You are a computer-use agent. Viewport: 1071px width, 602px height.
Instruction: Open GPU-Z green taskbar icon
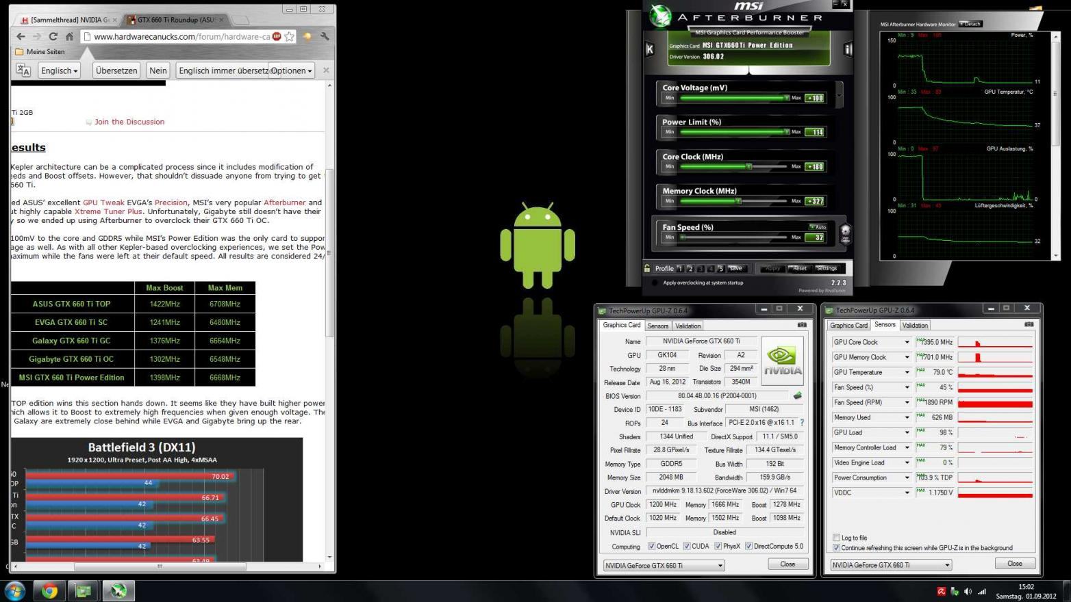tap(84, 591)
